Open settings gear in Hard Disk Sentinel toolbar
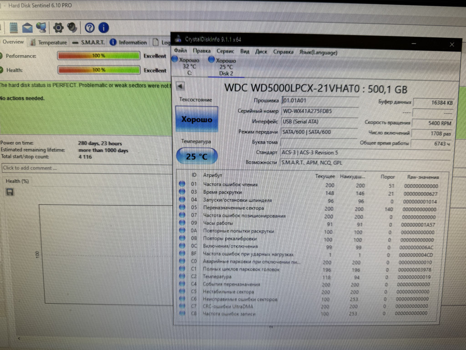 pyautogui.click(x=58, y=28)
